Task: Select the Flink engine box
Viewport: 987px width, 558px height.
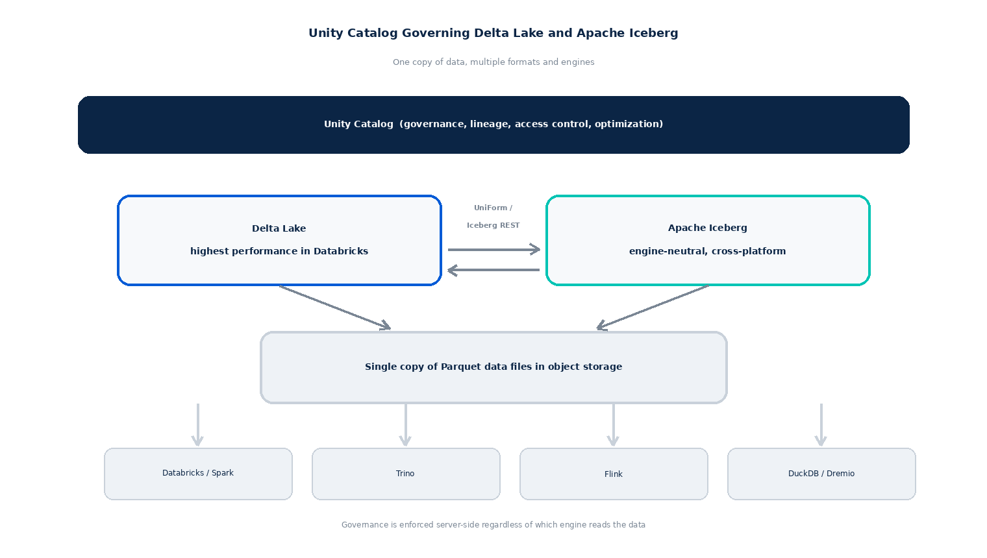Action: click(x=614, y=474)
